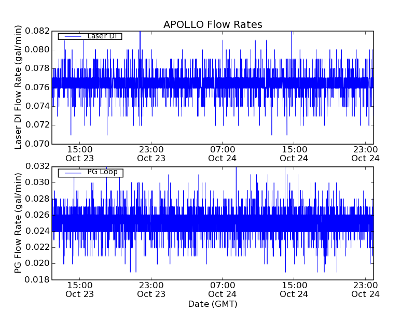Click the 0.024 y-axis tick label
Image resolution: width=415 pixels, height=311 pixels.
point(37,231)
